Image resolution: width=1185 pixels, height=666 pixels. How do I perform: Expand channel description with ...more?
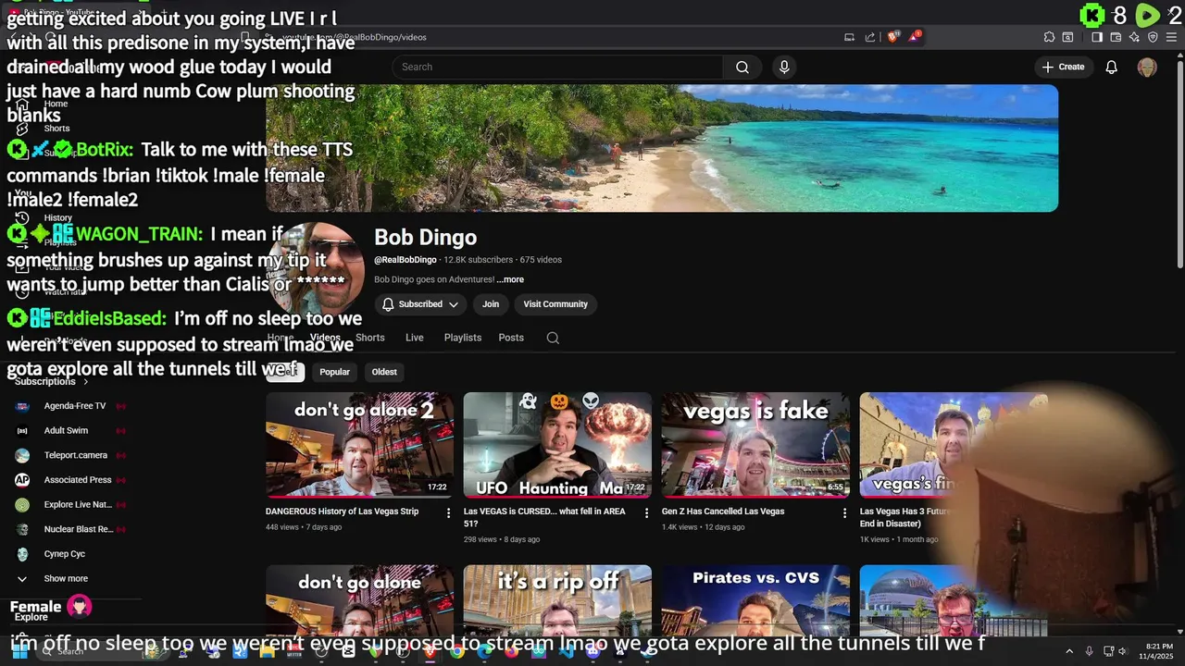point(510,279)
